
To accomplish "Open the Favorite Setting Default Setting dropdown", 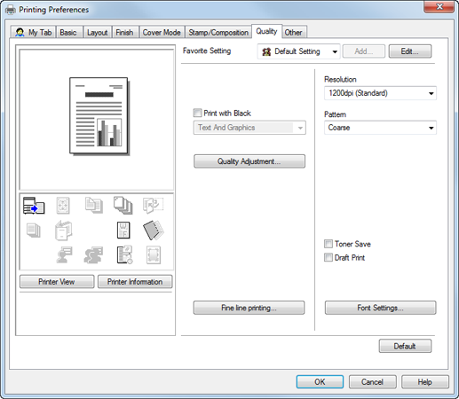I will 299,51.
